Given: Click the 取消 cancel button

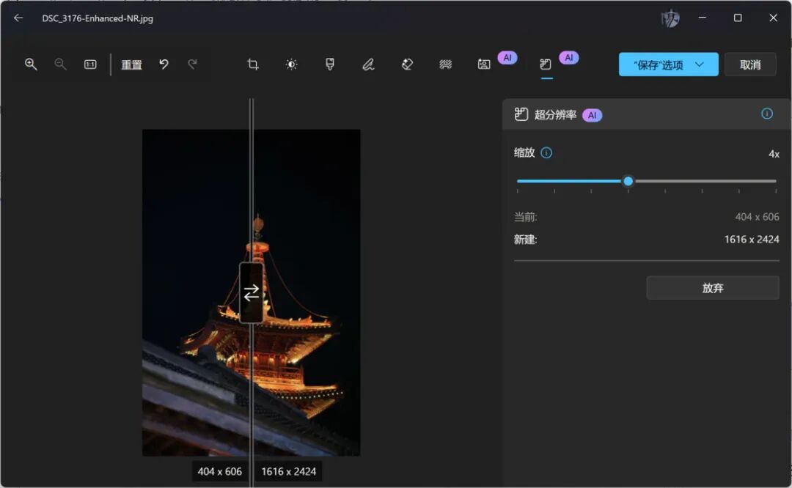Looking at the screenshot, I should point(750,64).
